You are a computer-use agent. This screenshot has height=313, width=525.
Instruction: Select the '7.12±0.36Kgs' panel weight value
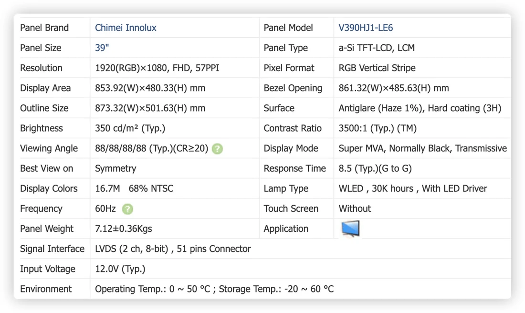124,229
